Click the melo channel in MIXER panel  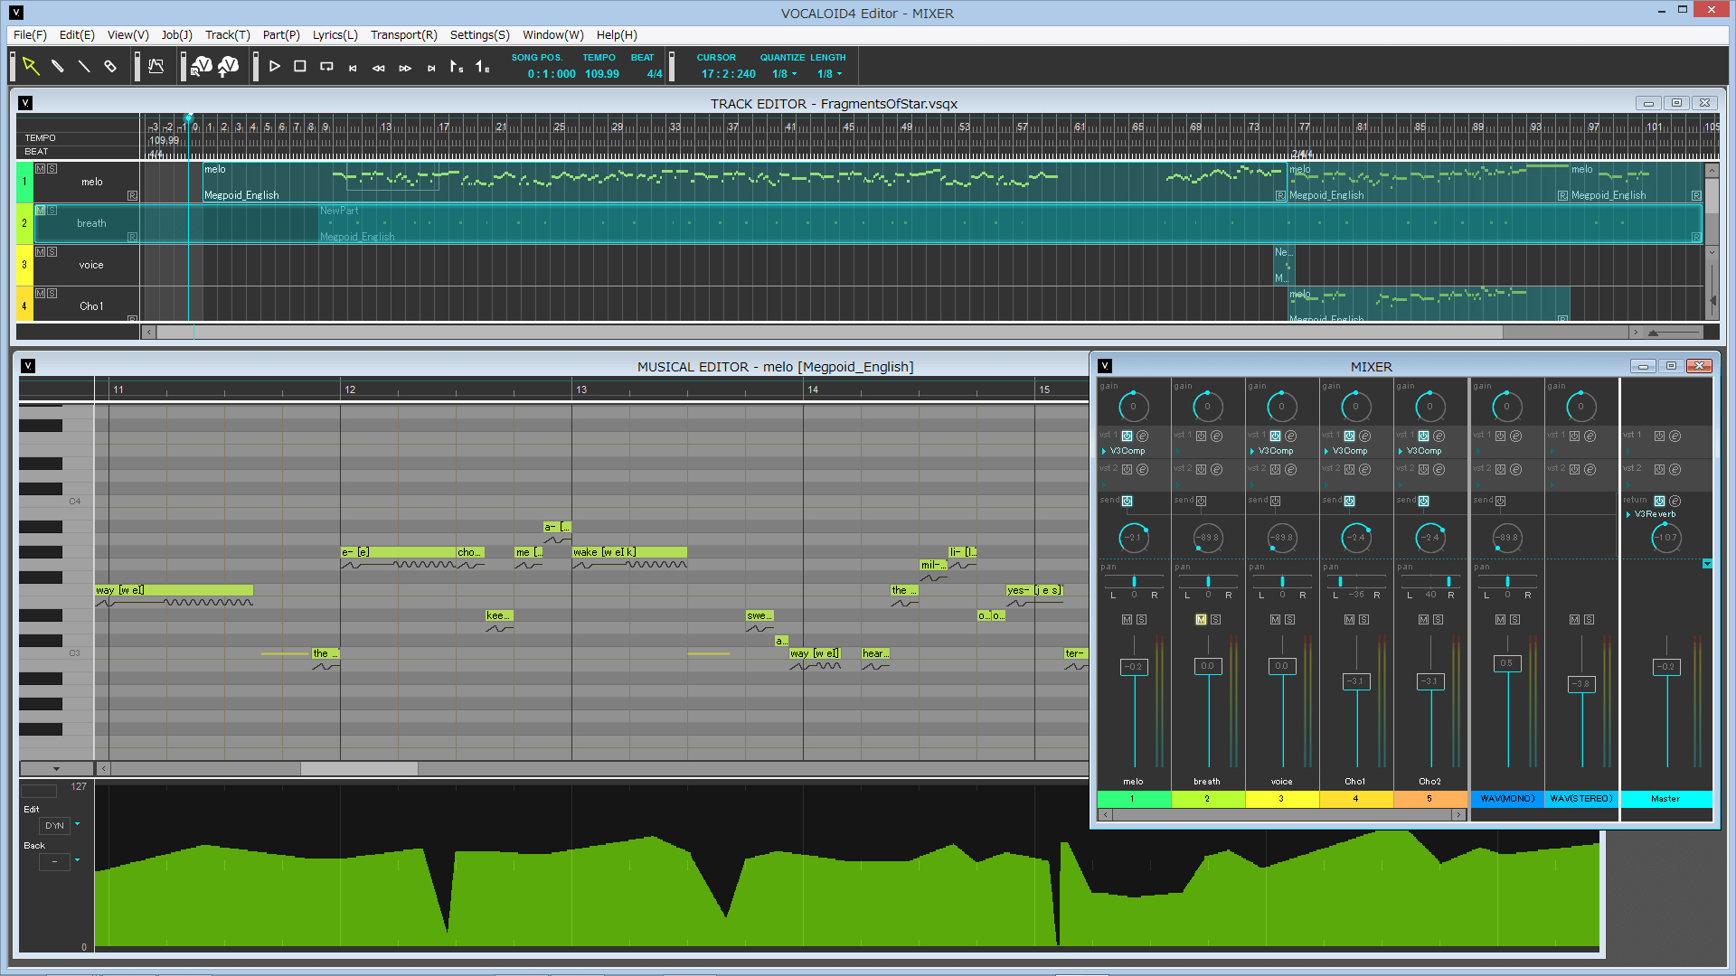tap(1131, 781)
